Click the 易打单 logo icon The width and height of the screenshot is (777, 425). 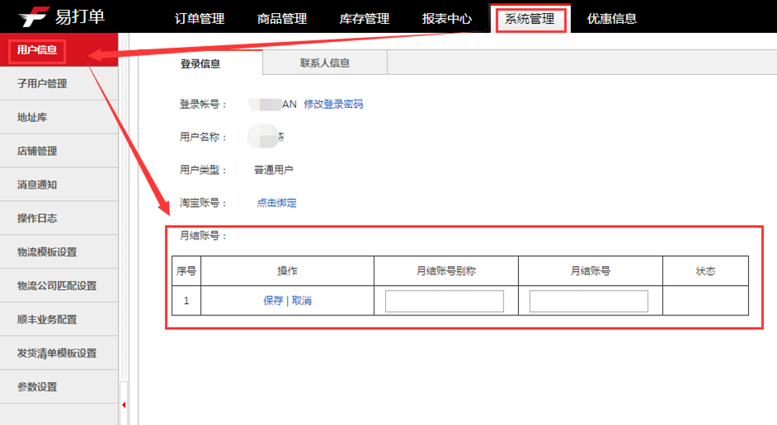34,16
